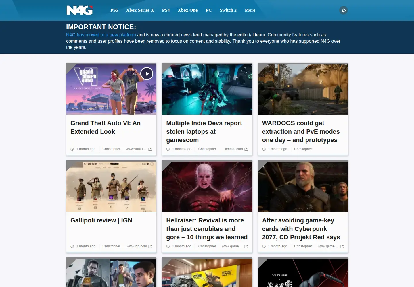Open Hellraiser: Revival 10 things headline
The height and width of the screenshot is (287, 414).
coord(207,229)
